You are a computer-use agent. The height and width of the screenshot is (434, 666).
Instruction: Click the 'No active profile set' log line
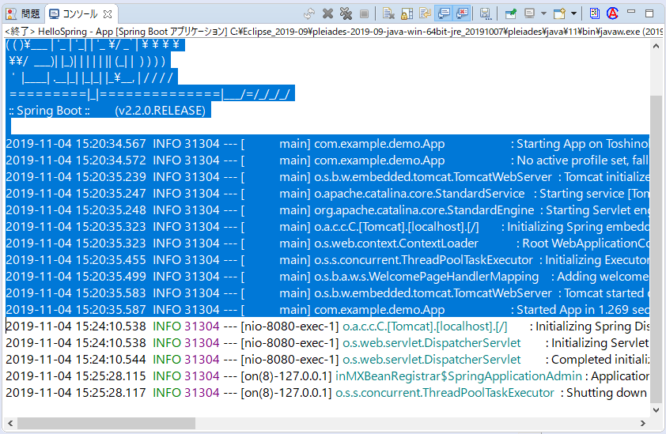[327, 160]
